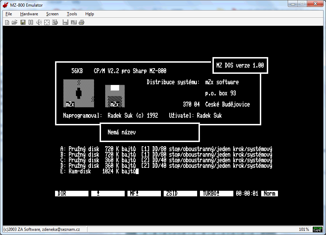
Task: Select the drive B: floppy disk line
Action: pyautogui.click(x=166, y=155)
